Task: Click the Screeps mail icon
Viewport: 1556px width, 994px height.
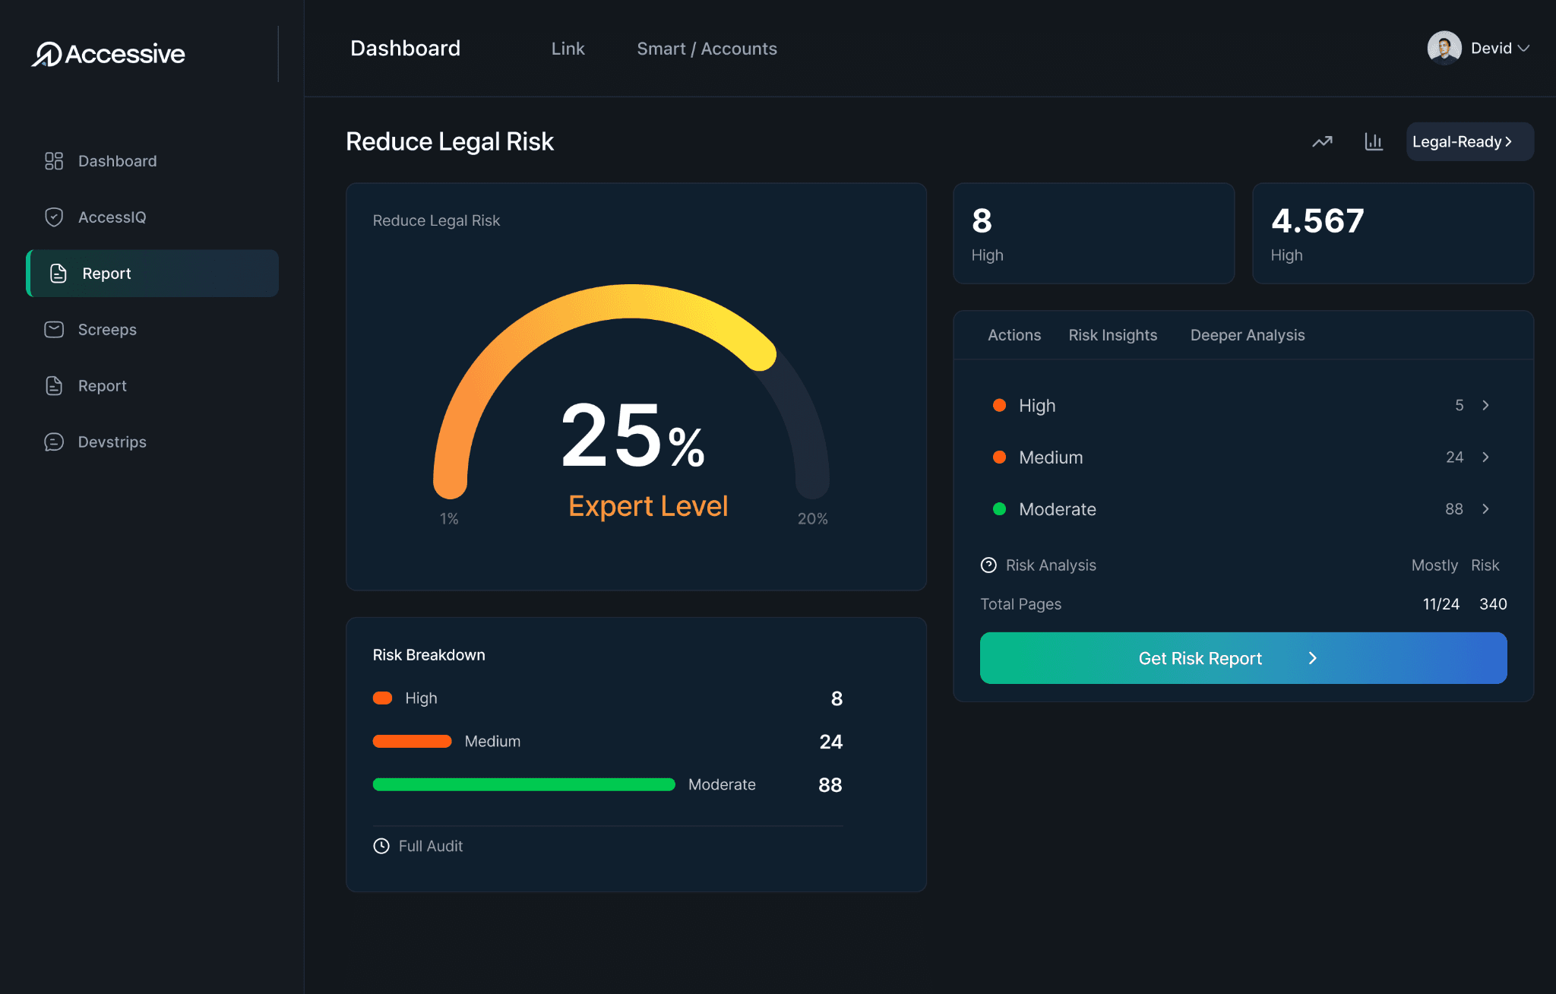Action: pyautogui.click(x=54, y=329)
